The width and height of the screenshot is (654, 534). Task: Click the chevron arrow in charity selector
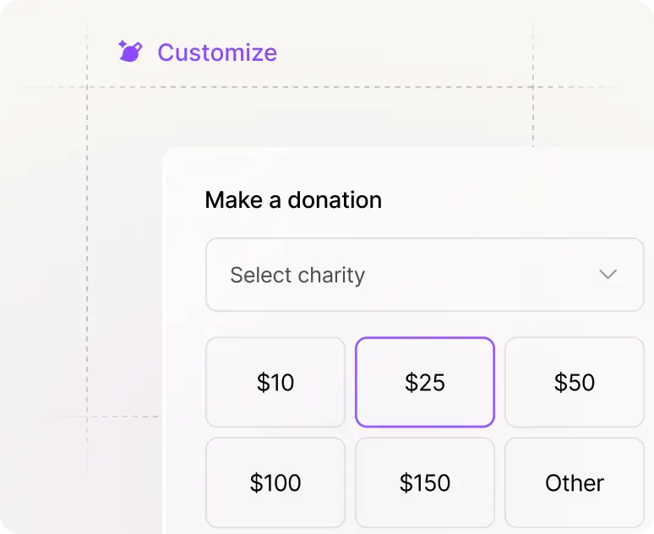pos(608,275)
